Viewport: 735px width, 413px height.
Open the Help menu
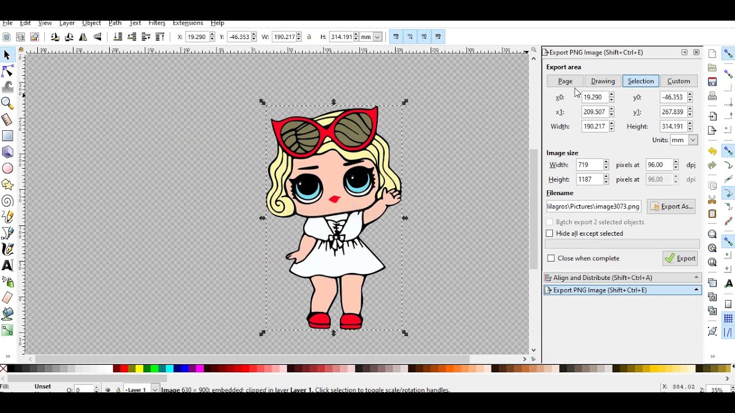218,23
